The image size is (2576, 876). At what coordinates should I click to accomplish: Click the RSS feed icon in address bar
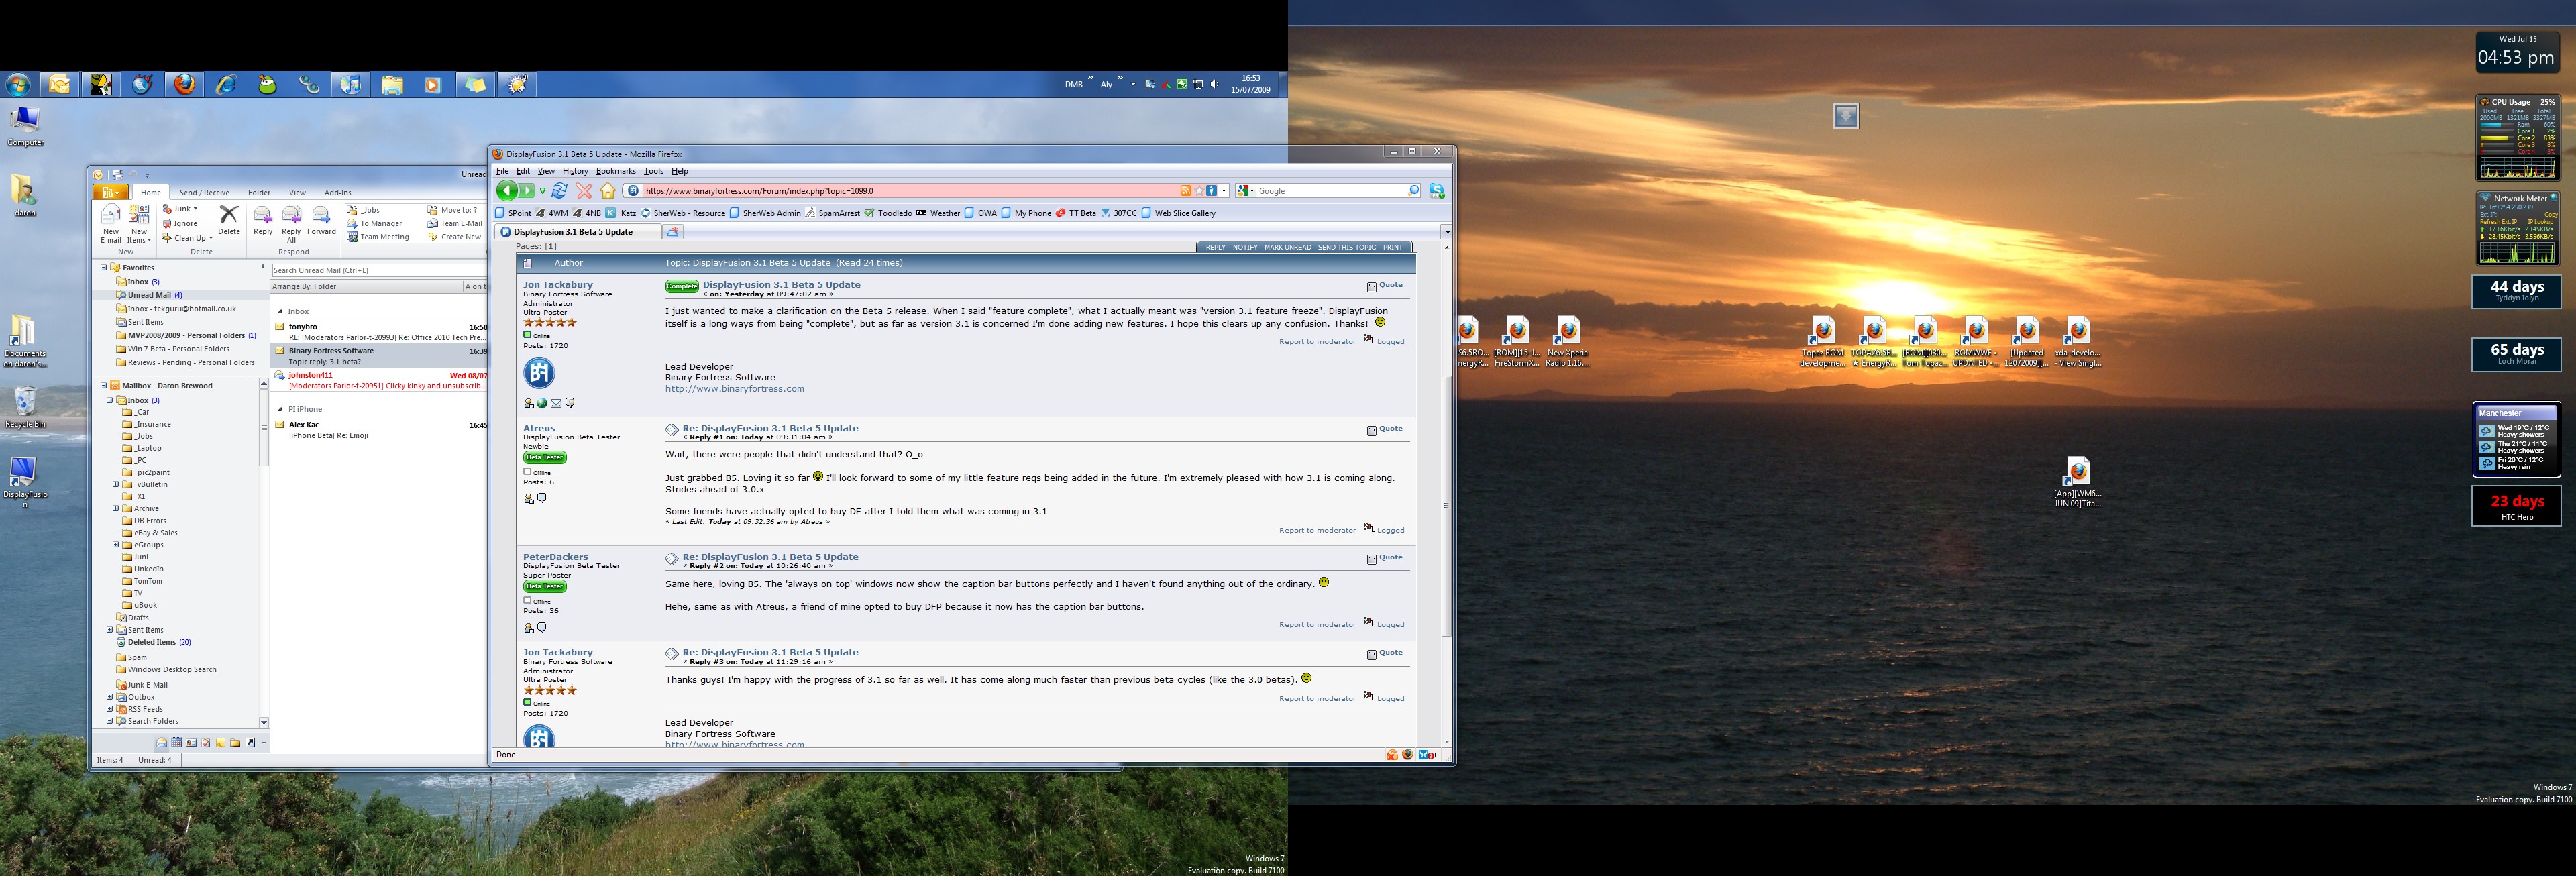(1185, 191)
